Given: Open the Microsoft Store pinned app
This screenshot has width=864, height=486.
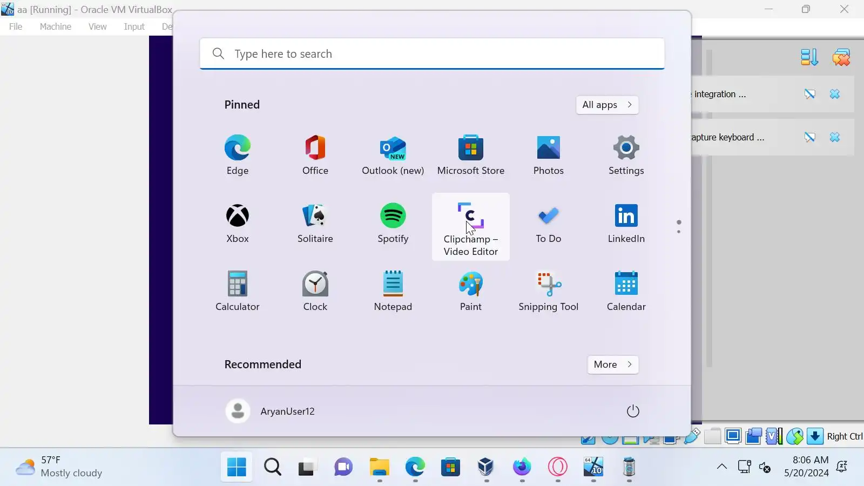Looking at the screenshot, I should coord(471,156).
